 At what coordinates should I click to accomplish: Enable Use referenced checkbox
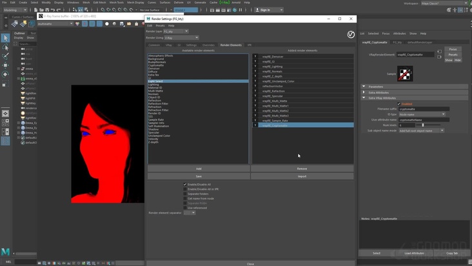pyautogui.click(x=185, y=208)
